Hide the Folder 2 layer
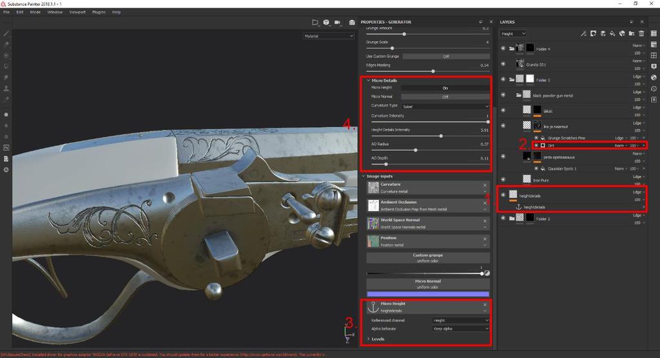The image size is (660, 358). [503, 218]
